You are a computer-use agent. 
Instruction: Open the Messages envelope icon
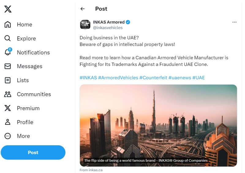8,66
